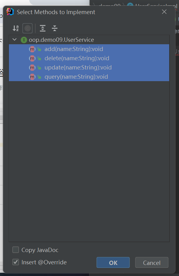The height and width of the screenshot is (276, 179).
Task: Click the method icon beside add(name:String)
Action: click(32, 49)
